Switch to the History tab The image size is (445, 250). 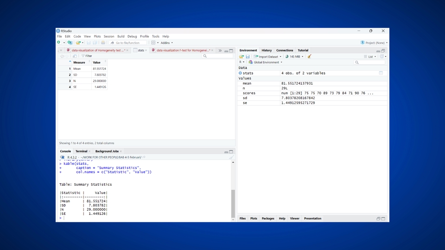coord(267,50)
